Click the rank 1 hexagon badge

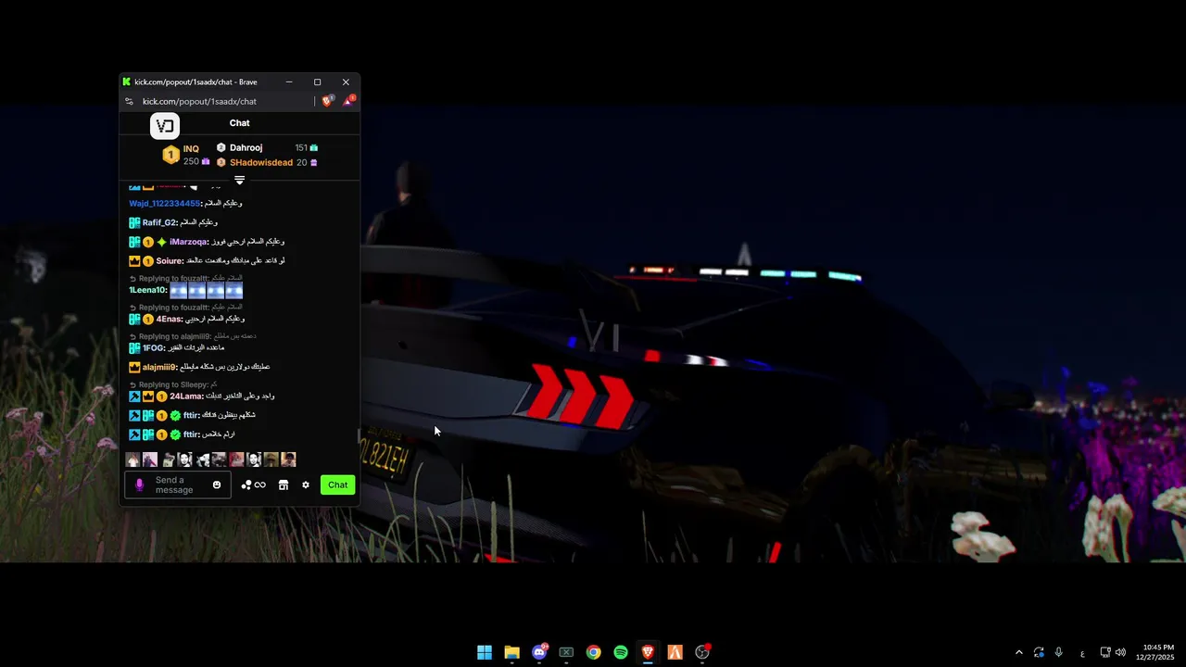point(170,155)
